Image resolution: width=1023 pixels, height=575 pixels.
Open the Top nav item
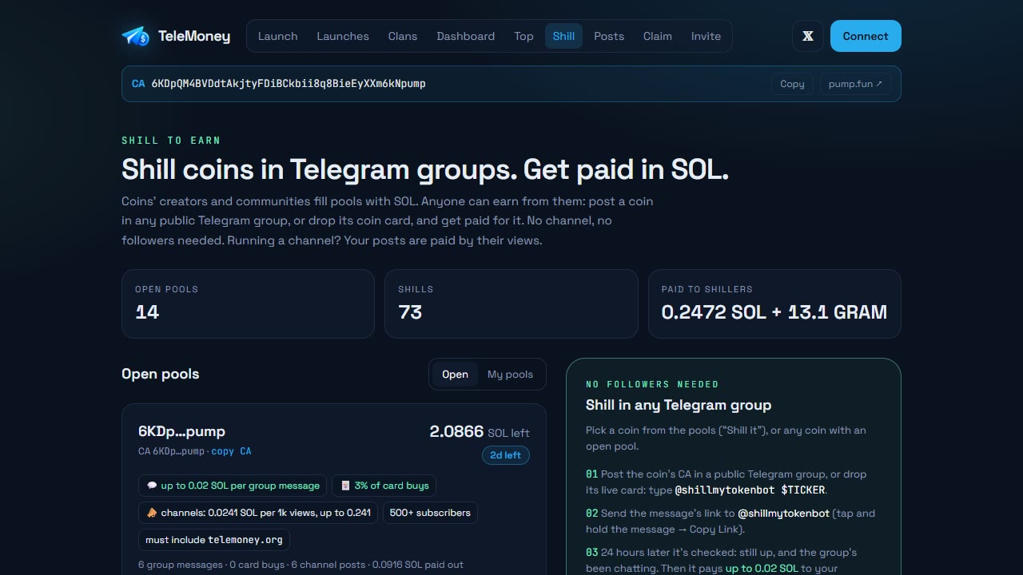(523, 36)
